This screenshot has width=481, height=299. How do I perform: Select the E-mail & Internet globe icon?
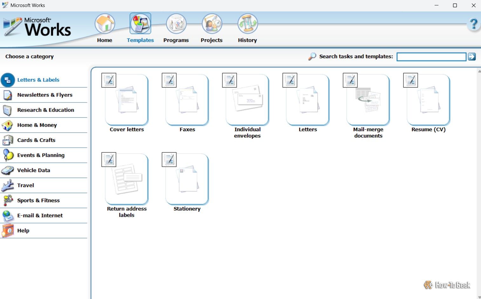pyautogui.click(x=7, y=215)
